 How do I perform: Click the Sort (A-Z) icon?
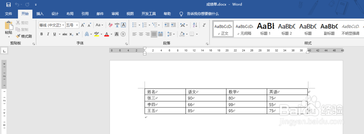[x=195, y=25]
